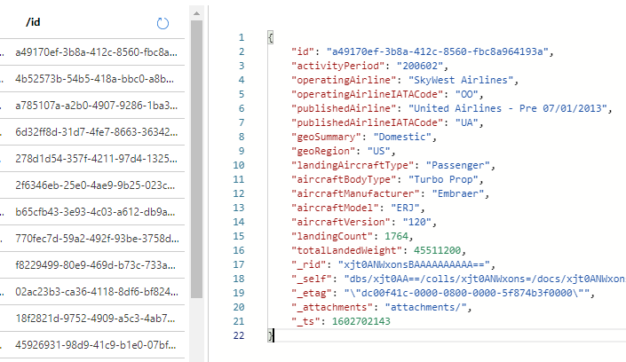Viewport: 626px width, 362px height.
Task: Open document 2f6346eb-25e0-4ae9-9b25-023c...
Action: click(x=95, y=185)
